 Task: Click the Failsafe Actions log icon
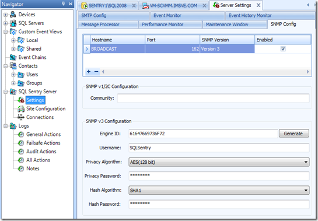21,143
